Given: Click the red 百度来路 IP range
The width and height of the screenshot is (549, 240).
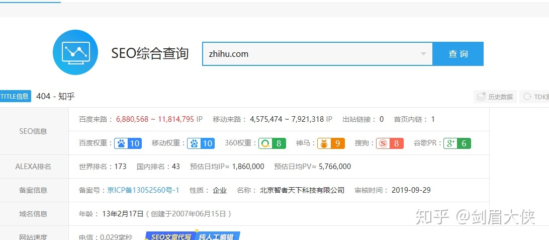Looking at the screenshot, I should (x=155, y=119).
